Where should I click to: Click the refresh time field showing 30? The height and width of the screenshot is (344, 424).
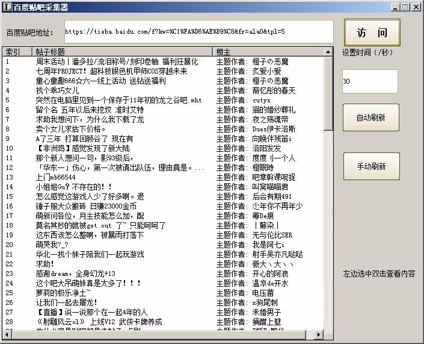369,81
